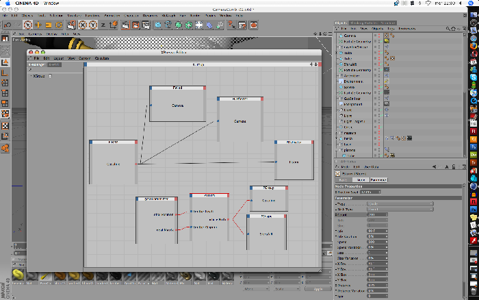Add a Cube primitive object

[158, 25]
